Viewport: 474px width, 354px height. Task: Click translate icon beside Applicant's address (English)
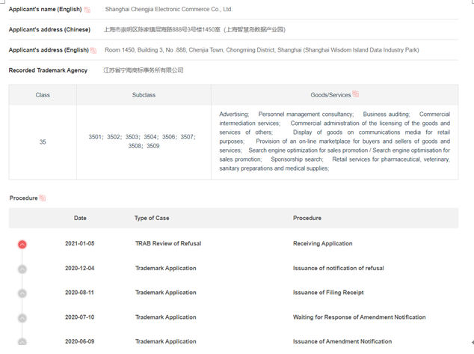click(93, 50)
